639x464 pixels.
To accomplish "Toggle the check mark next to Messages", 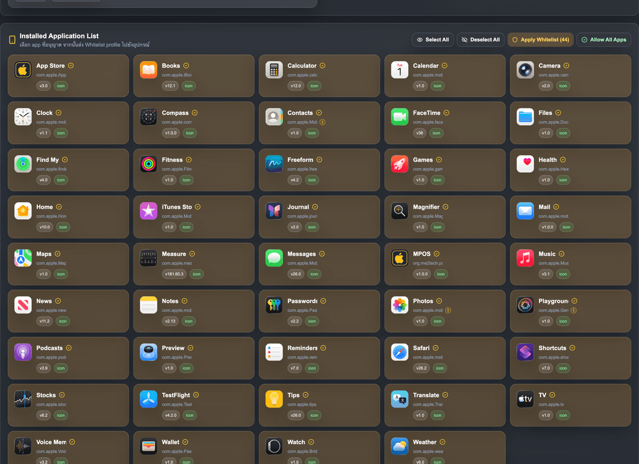I will [322, 254].
